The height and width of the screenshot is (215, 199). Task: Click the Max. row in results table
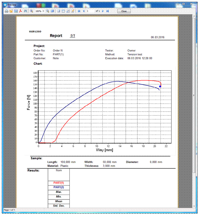pos(59,192)
